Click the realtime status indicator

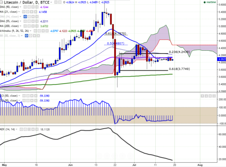tap(210, 2)
